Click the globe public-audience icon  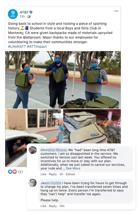(x=29, y=17)
